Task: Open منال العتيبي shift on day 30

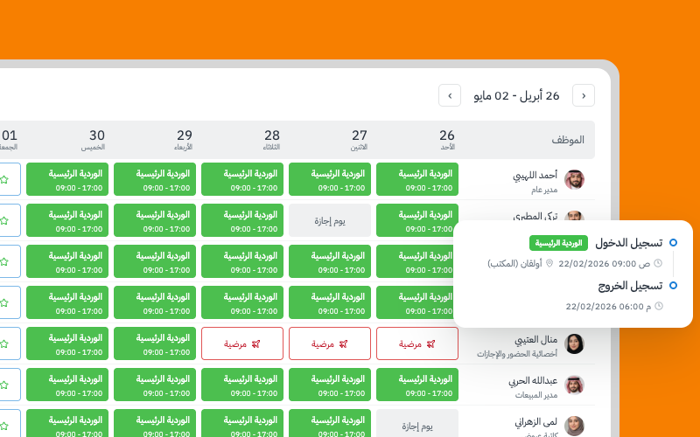Action: coord(67,343)
